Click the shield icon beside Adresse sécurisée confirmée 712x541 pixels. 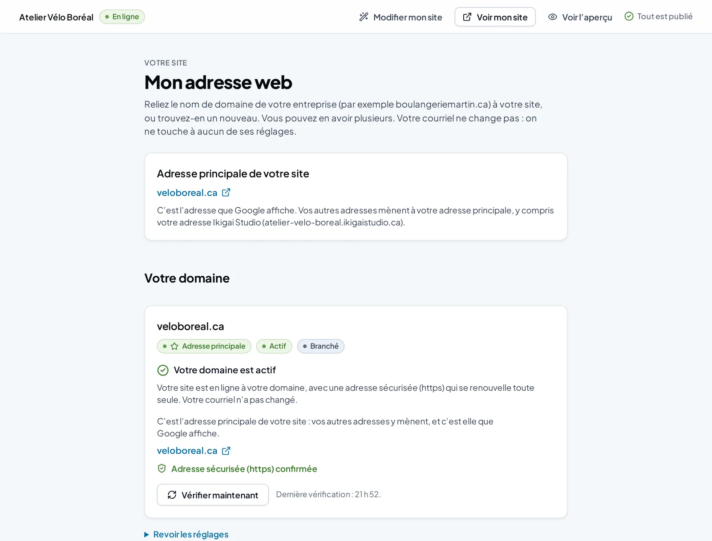click(162, 468)
